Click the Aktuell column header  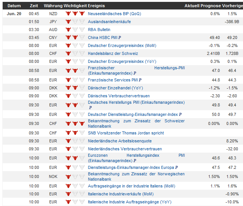pos(192,6)
